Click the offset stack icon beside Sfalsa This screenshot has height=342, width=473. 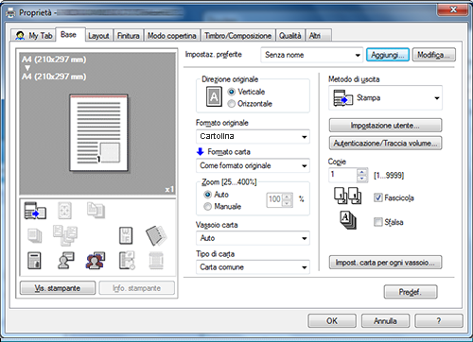point(348,220)
